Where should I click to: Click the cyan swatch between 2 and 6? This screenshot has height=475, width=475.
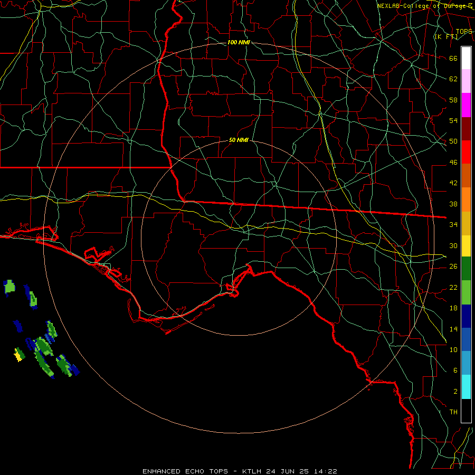(x=466, y=387)
